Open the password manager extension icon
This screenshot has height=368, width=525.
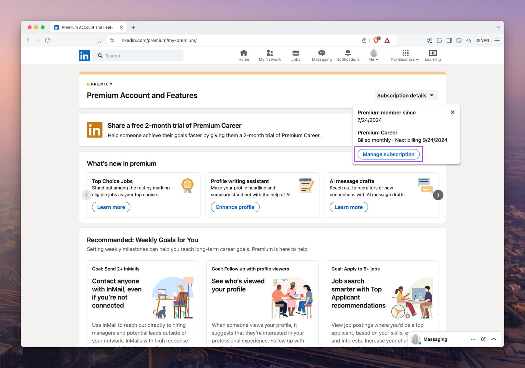(x=430, y=40)
